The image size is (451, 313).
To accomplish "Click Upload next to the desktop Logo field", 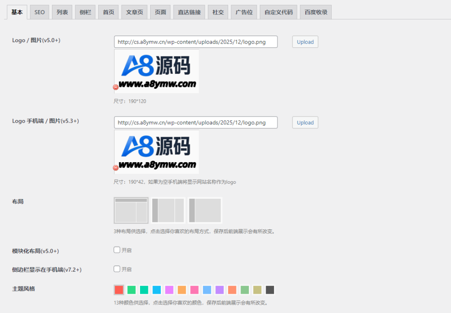I will (305, 42).
